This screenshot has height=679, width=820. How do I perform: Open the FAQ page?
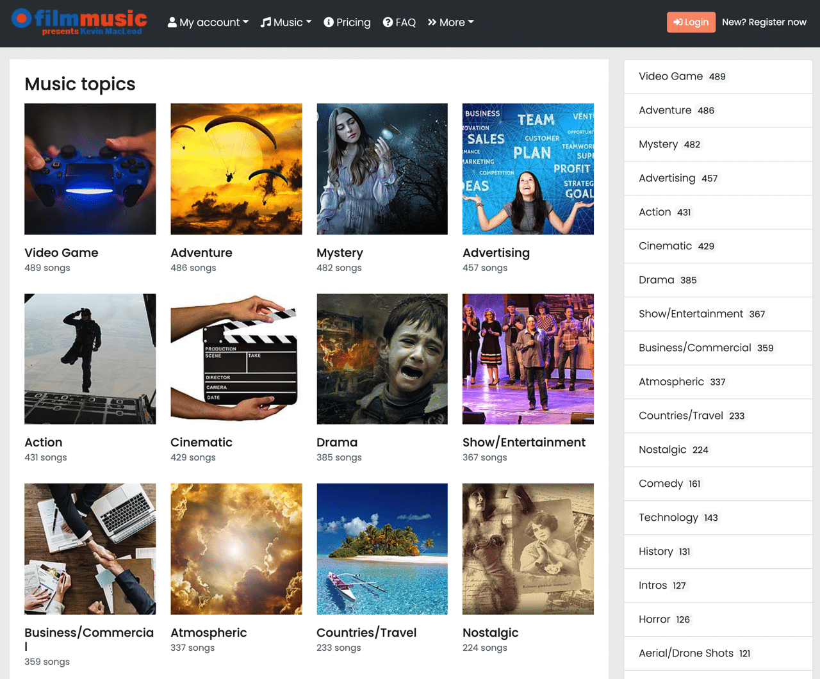[399, 22]
